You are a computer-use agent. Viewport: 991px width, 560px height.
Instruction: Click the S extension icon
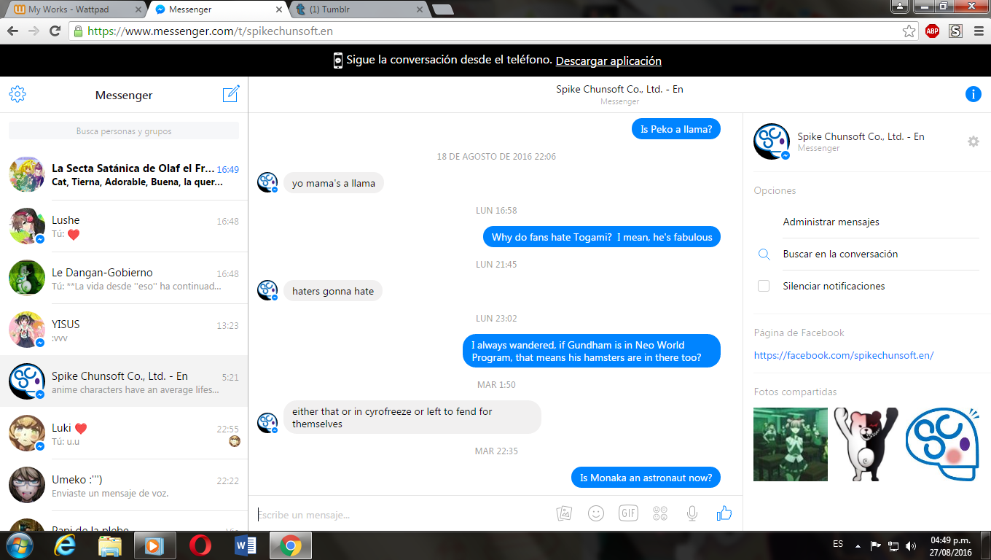(955, 31)
